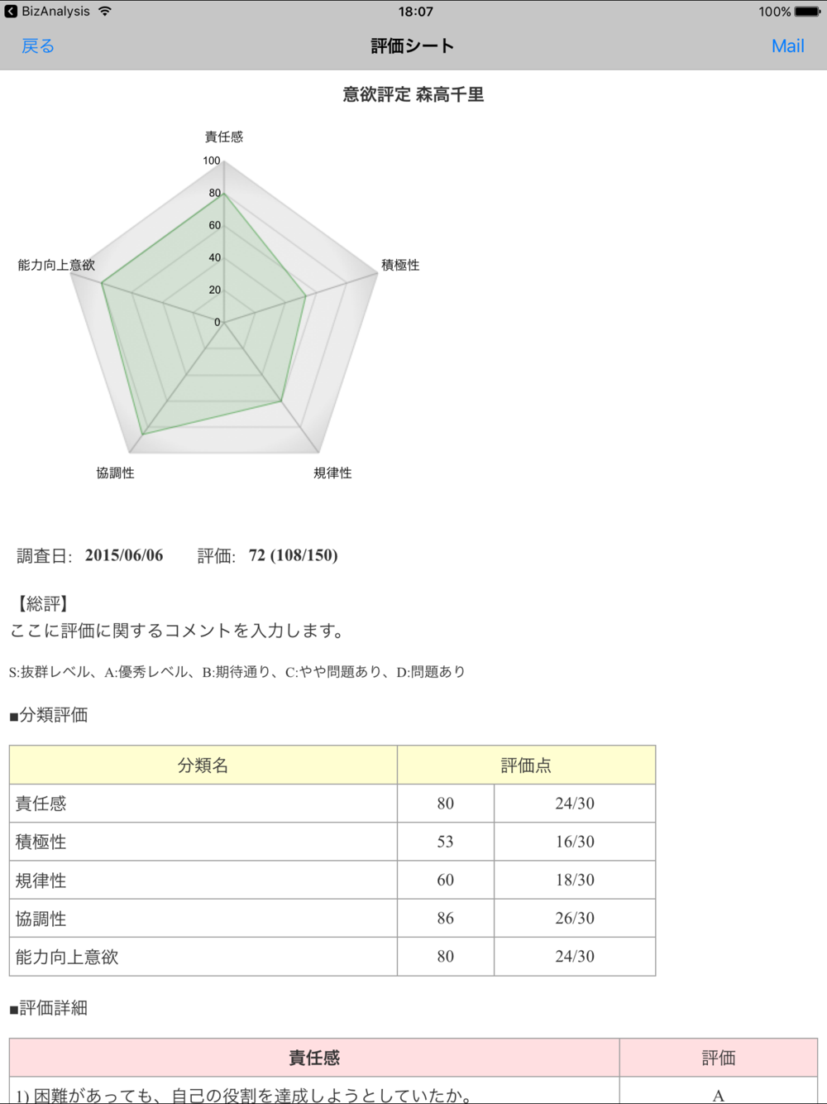Tap the survey date 2015/06/06
Screen dimensions: 827x1104
click(x=124, y=555)
